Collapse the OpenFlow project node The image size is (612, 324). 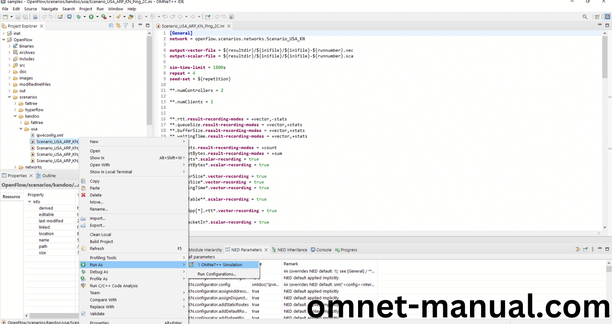[x=4, y=40]
